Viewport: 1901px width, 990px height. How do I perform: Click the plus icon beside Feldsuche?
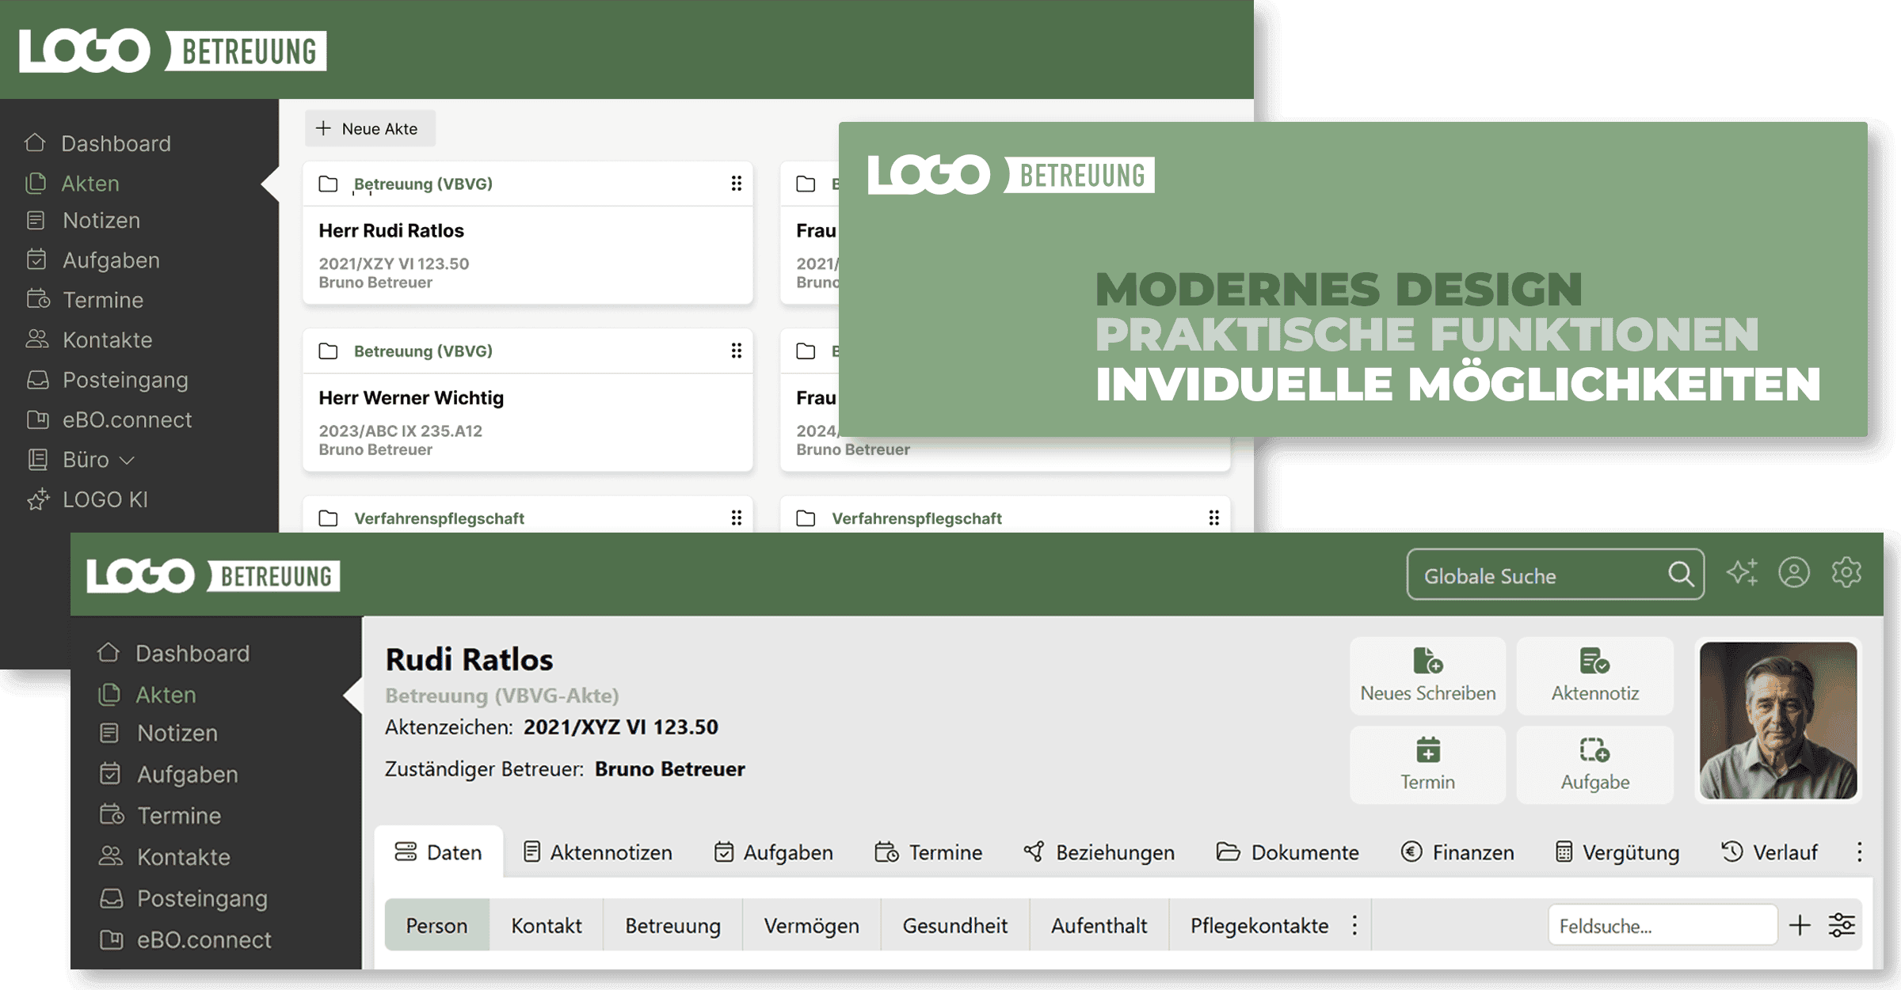1800,925
